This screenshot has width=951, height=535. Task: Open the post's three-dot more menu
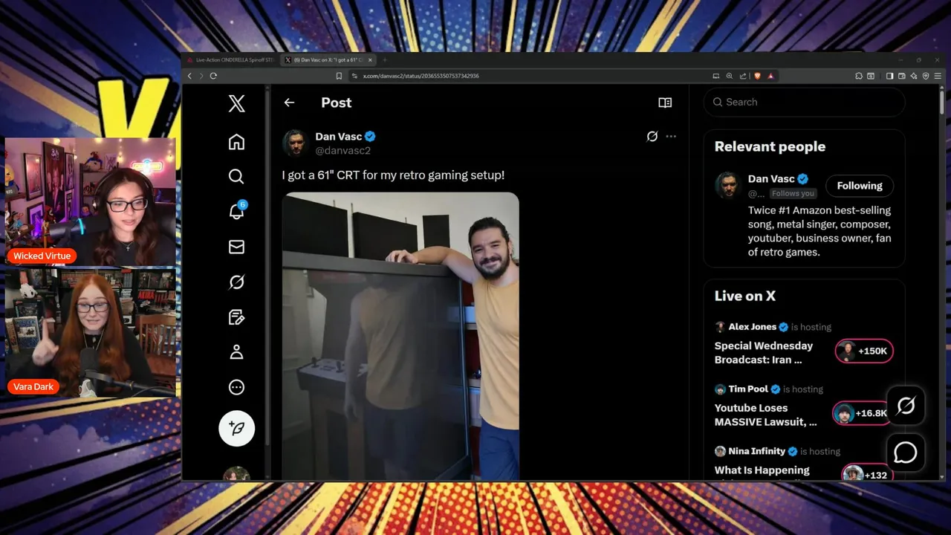[x=671, y=136]
